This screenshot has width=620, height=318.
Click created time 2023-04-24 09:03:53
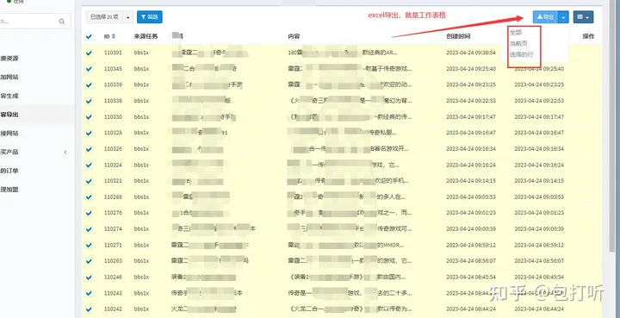pyautogui.click(x=471, y=197)
